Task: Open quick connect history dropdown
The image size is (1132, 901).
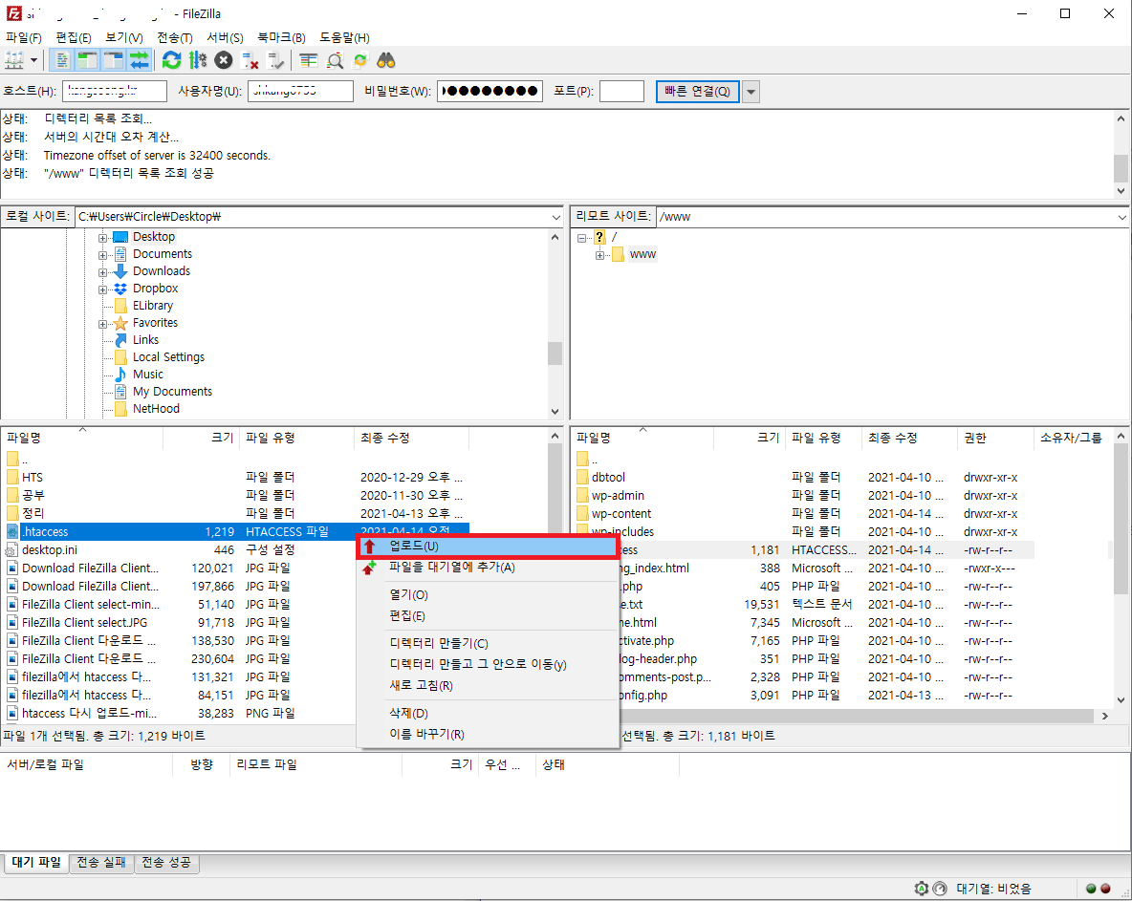Action: point(751,92)
